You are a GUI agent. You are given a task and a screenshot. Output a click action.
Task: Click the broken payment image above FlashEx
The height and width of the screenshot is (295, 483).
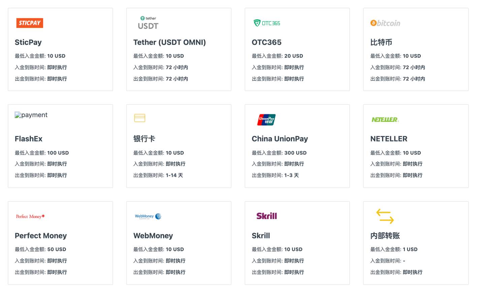point(31,115)
